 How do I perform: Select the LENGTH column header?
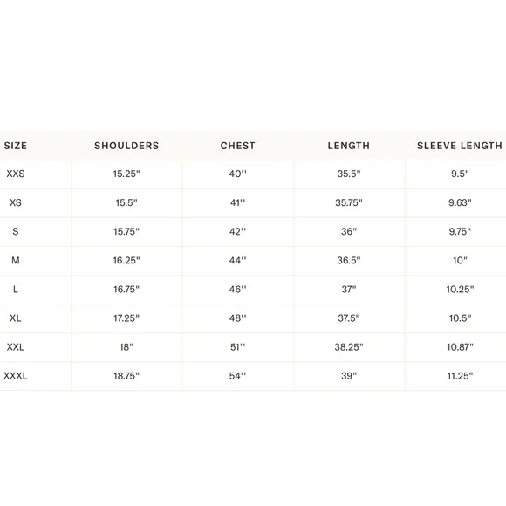349,146
